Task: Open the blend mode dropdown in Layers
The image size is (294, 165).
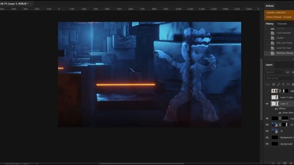Action: 279,78
